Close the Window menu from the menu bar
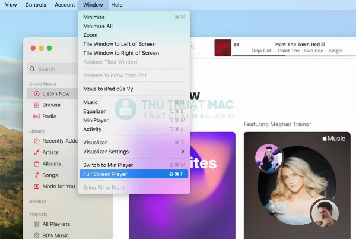 pos(93,5)
